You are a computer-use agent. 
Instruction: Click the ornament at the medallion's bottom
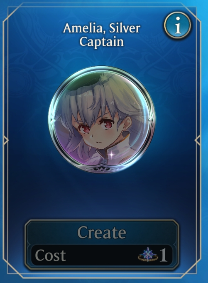(102, 169)
